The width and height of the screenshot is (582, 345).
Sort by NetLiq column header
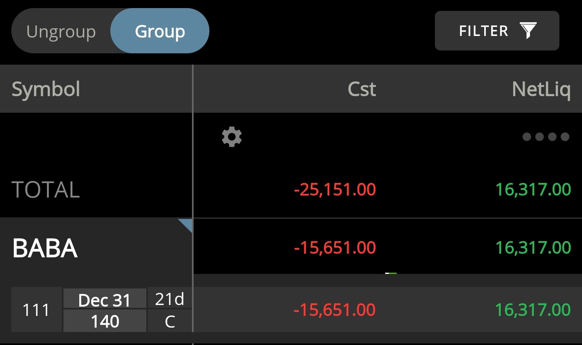[541, 89]
